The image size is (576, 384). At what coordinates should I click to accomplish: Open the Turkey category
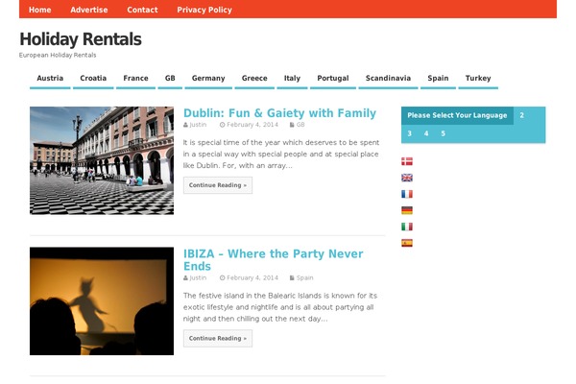click(478, 79)
